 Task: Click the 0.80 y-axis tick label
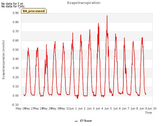pyautogui.click(x=16, y=22)
